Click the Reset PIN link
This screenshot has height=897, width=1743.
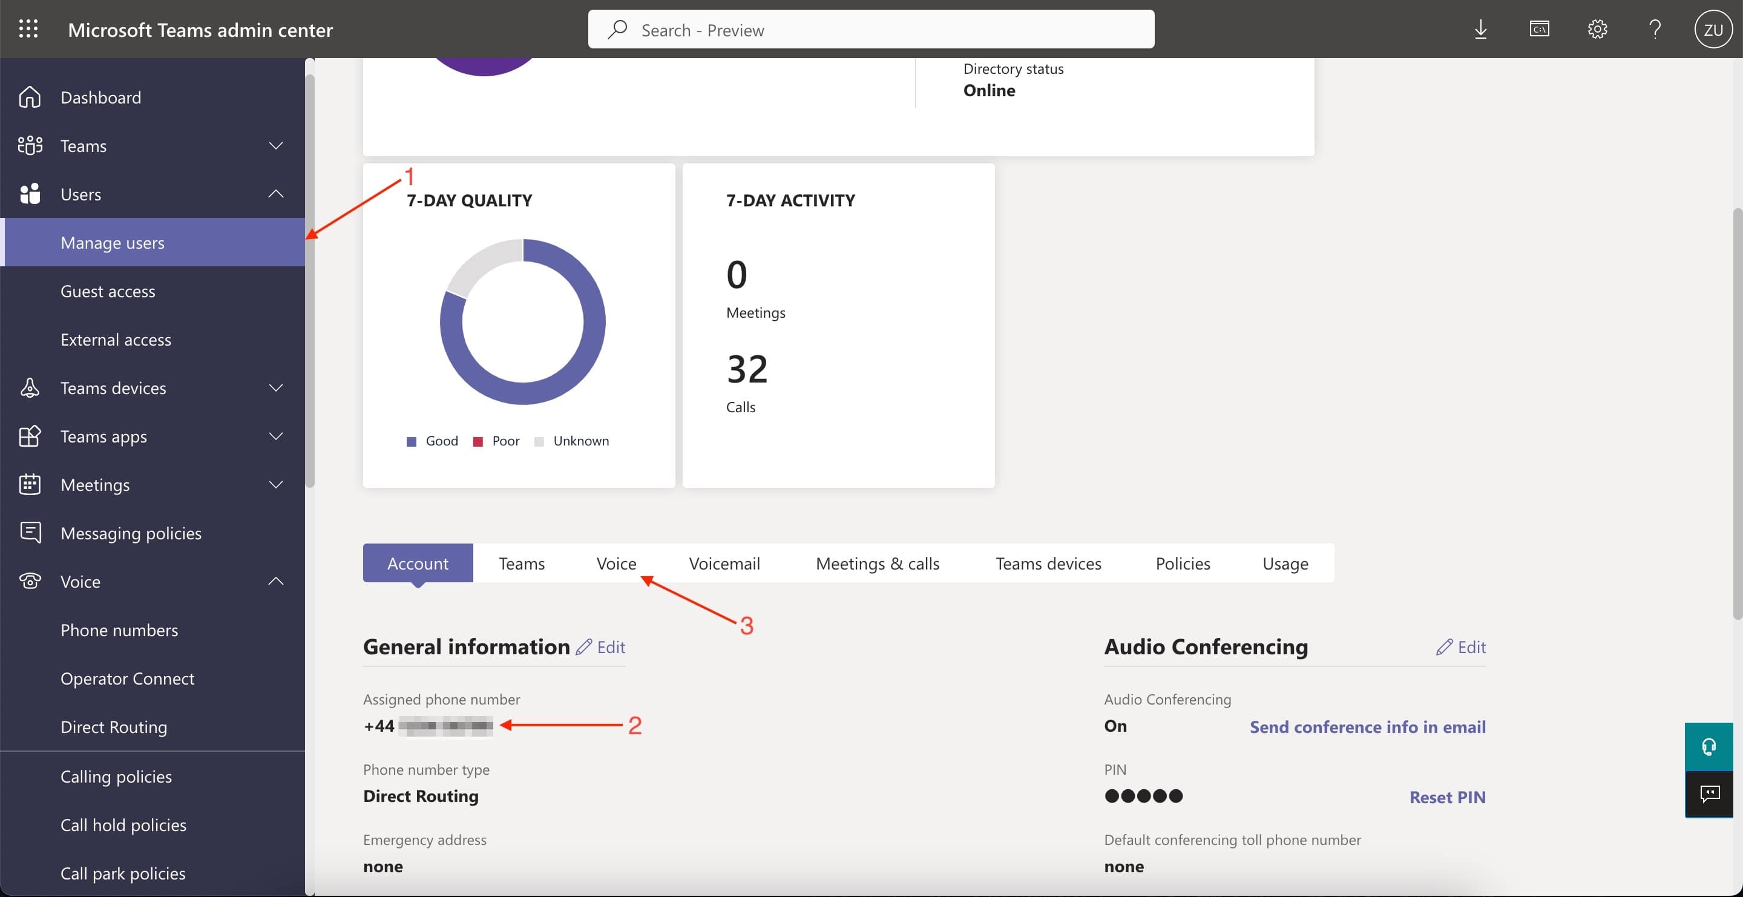(x=1446, y=797)
